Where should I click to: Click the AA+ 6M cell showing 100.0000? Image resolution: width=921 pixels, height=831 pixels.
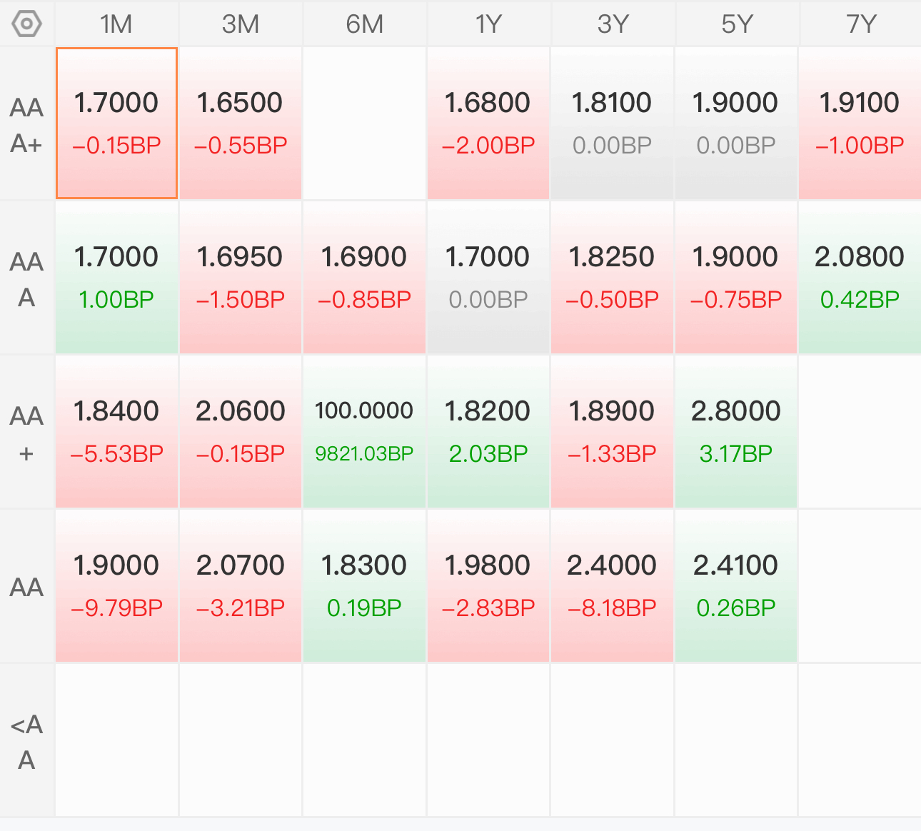click(364, 432)
